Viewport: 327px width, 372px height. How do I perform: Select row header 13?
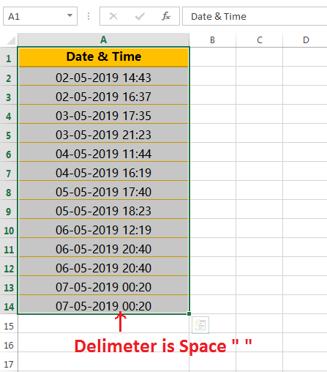coord(9,286)
